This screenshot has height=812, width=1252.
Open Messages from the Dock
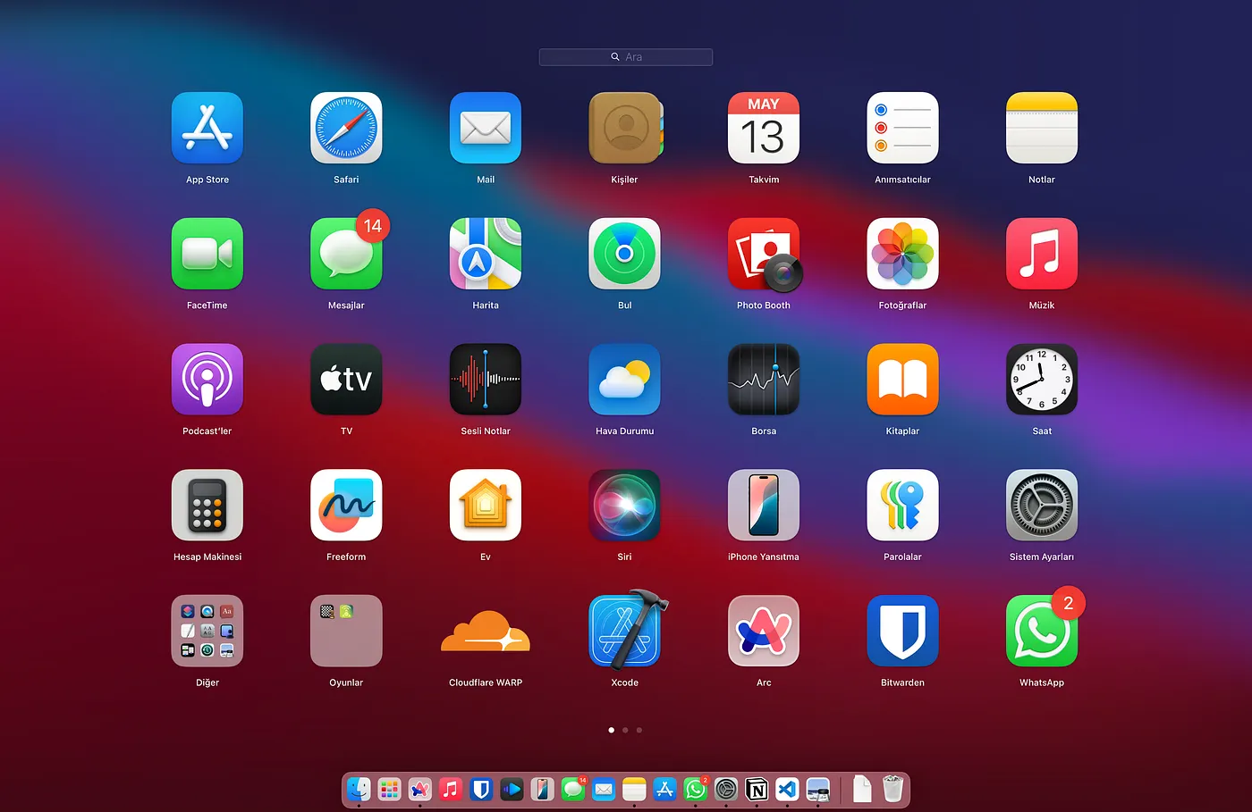(573, 789)
